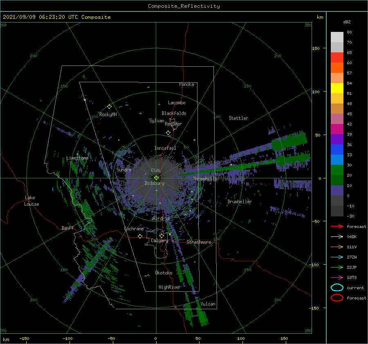Click the Sundre label
This screenshot has height=344, width=368.
(x=124, y=170)
